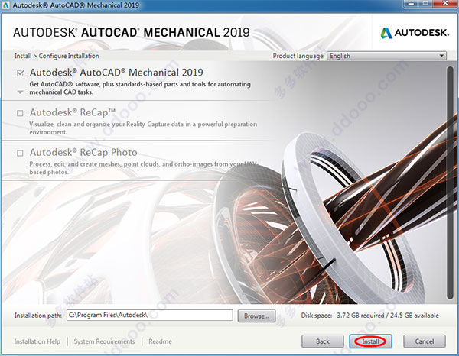
Task: Click the Install breadcrumb text
Action: [23, 56]
